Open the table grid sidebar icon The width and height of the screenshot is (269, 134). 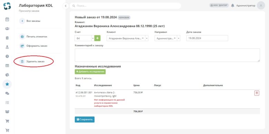(7, 66)
